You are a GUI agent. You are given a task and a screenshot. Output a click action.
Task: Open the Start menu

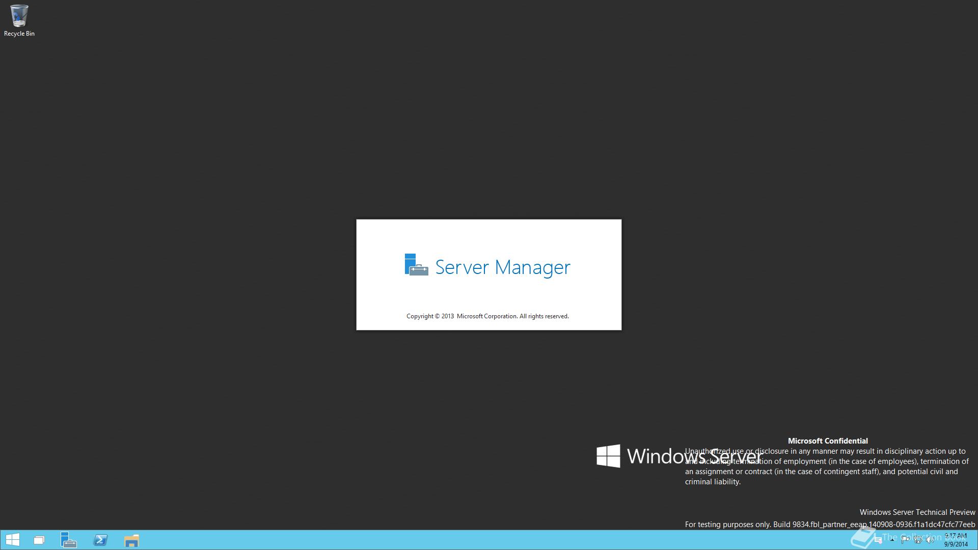point(12,540)
